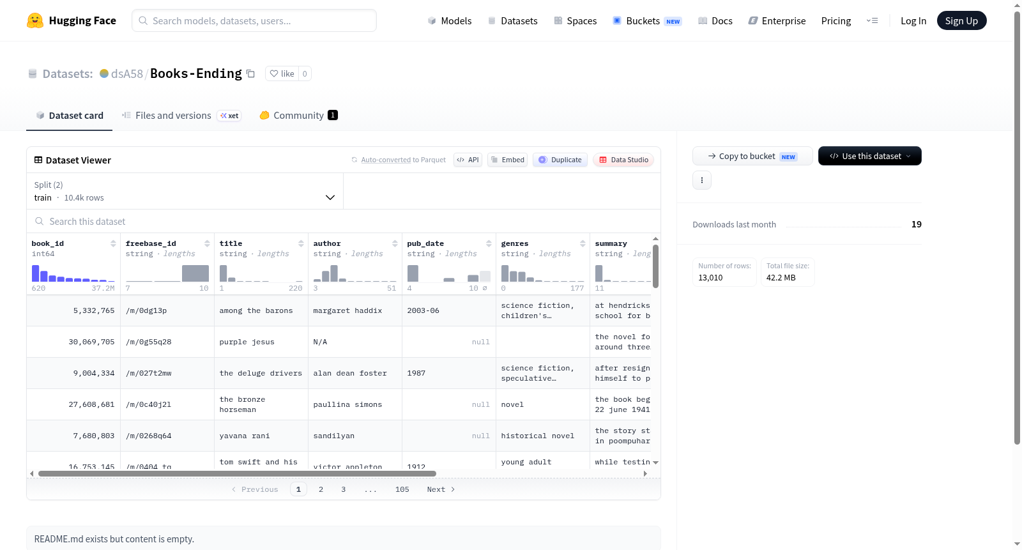Screen dimensions: 1022x550
Task: Go to page 3 of the table
Action: tap(344, 489)
